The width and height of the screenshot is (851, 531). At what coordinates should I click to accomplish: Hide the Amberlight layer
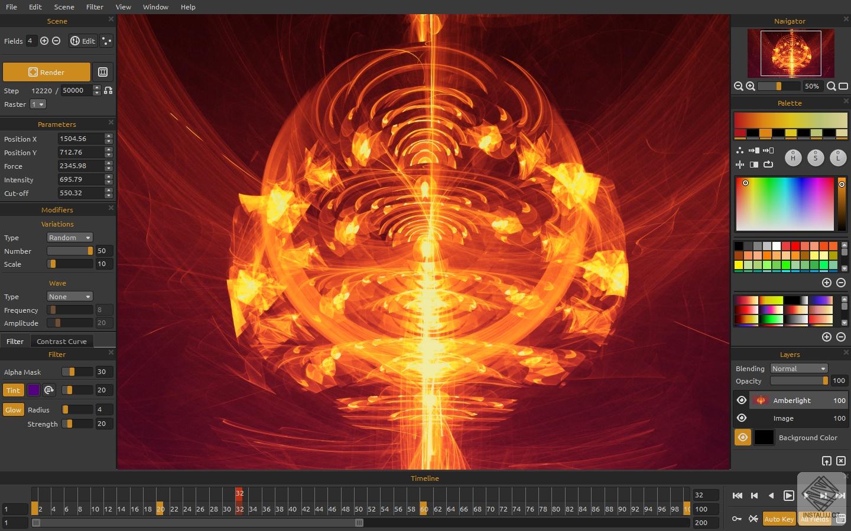(x=742, y=400)
